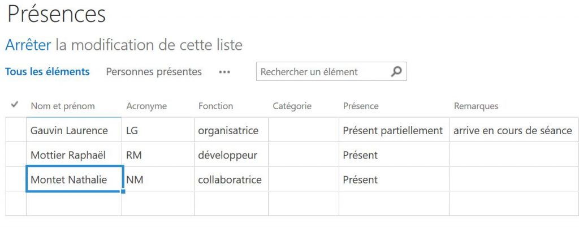Sort by Nom et prénom column header
Viewport: 579px width, 227px height.
pyautogui.click(x=63, y=106)
